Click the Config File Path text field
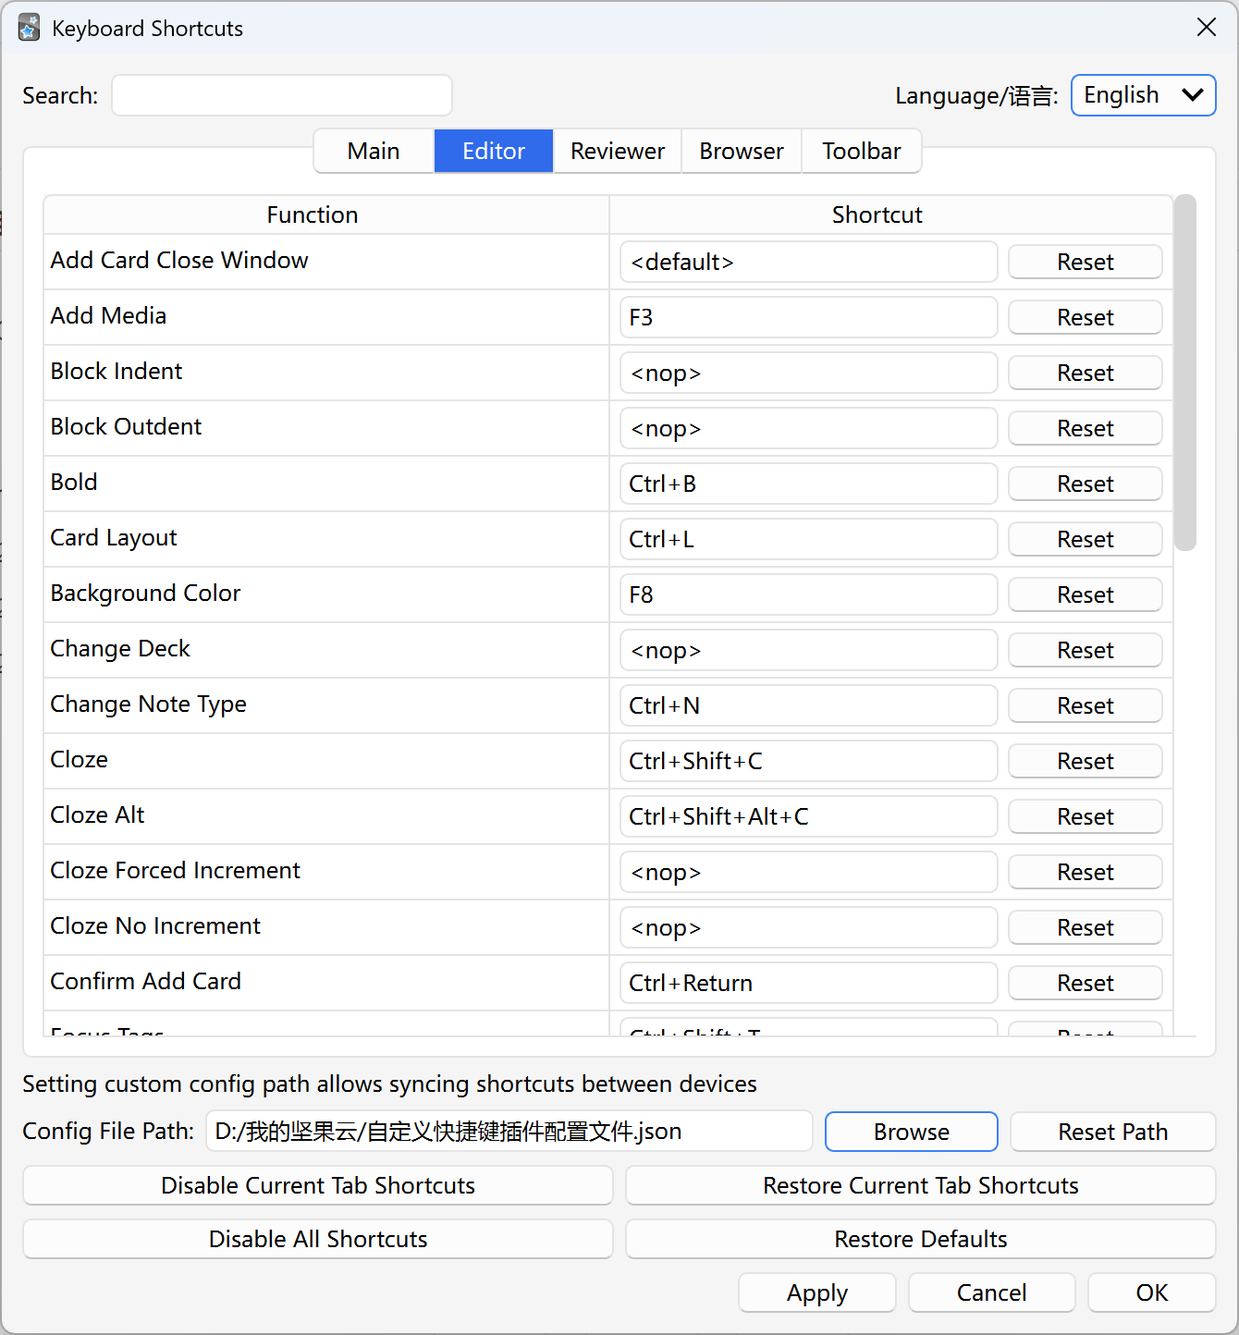Image resolution: width=1239 pixels, height=1335 pixels. click(509, 1132)
